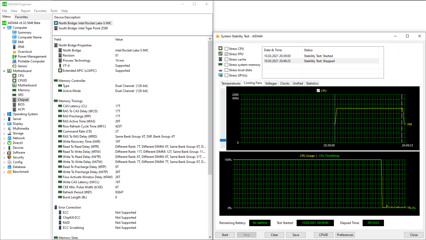The image size is (426, 240).
Task: Click the Stress CPU chip icon
Action: coord(220,49)
